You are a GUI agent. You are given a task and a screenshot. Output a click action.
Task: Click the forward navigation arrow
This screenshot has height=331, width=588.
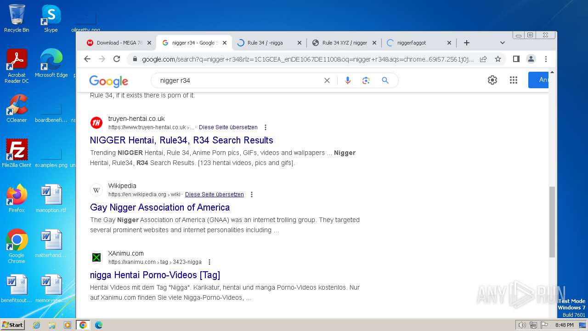(102, 59)
